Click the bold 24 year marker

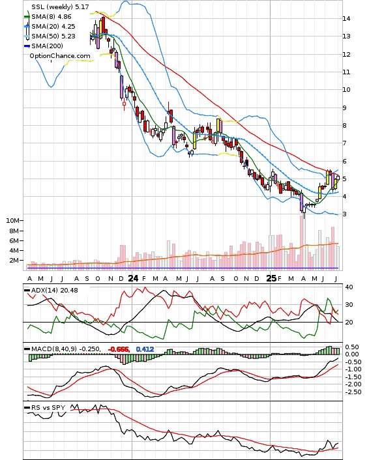133,278
